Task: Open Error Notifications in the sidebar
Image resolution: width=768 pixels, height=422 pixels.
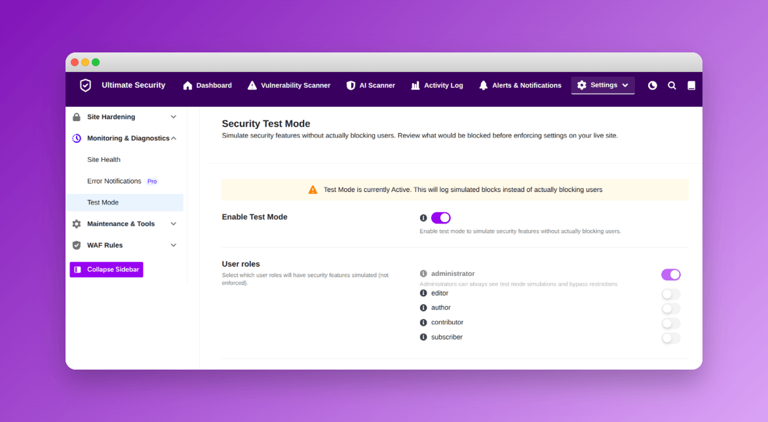Action: click(114, 181)
